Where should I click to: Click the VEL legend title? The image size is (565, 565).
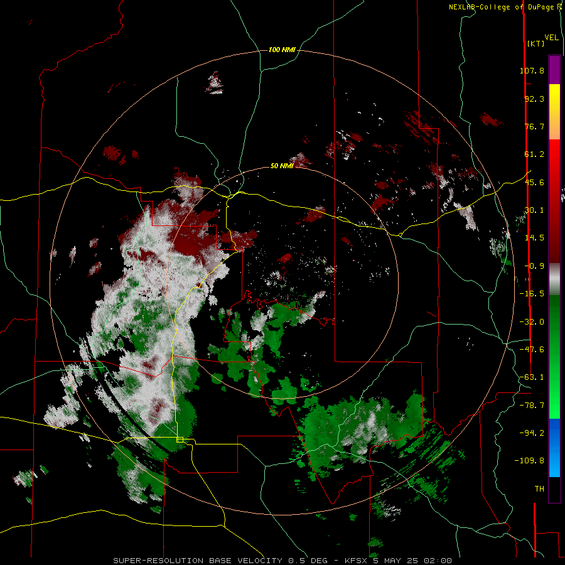551,38
